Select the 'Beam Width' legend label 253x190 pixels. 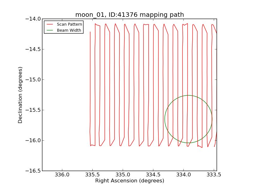69,30
